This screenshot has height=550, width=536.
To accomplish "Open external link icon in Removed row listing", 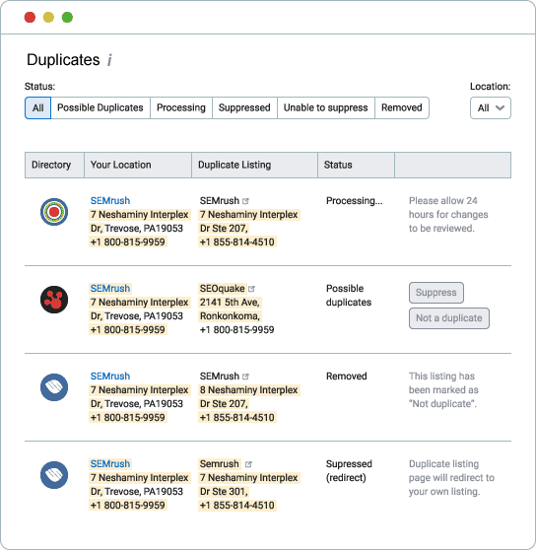I will point(245,377).
